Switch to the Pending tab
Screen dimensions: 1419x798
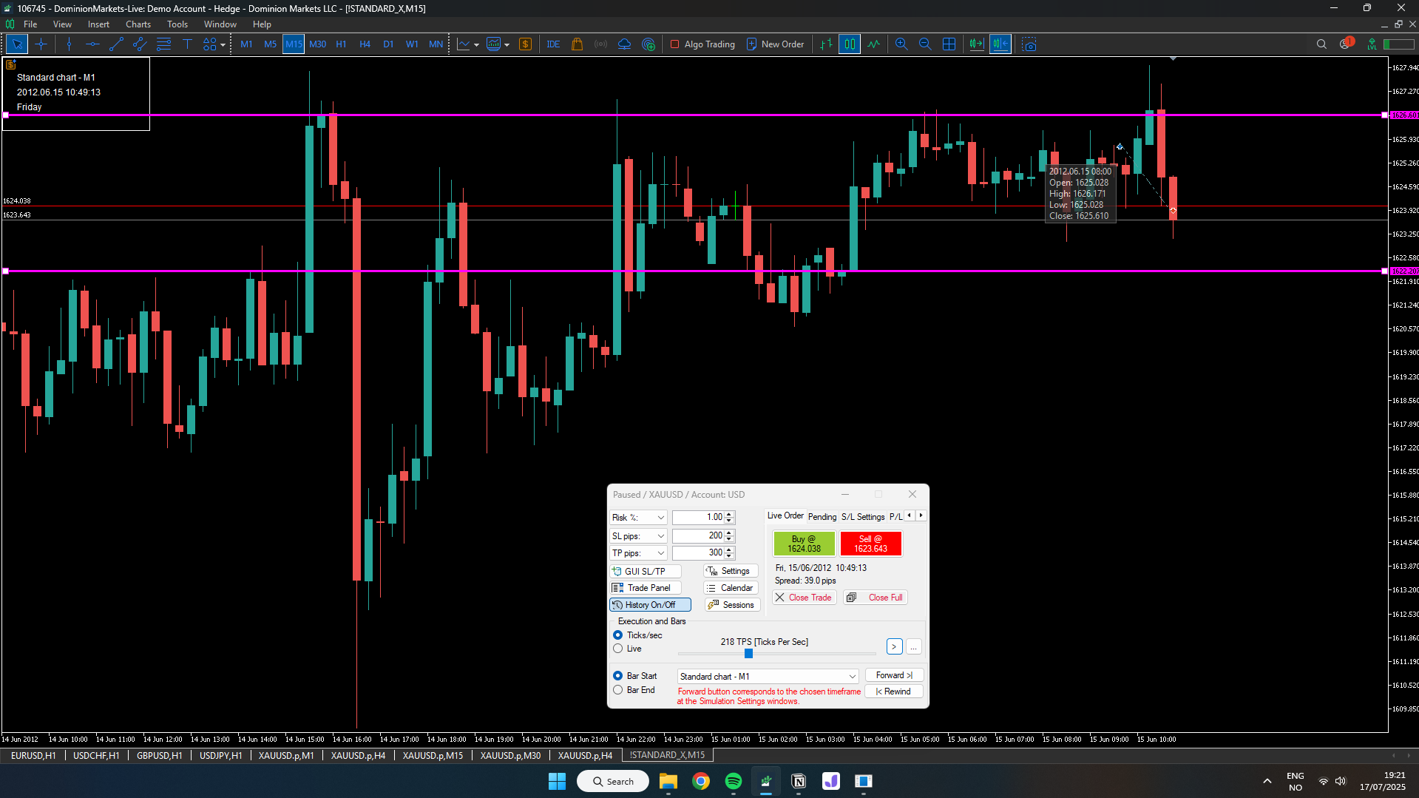click(x=822, y=517)
